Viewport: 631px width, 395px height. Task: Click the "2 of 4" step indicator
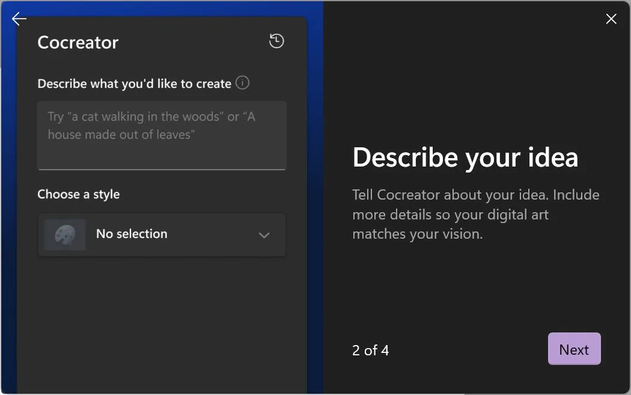[370, 351]
